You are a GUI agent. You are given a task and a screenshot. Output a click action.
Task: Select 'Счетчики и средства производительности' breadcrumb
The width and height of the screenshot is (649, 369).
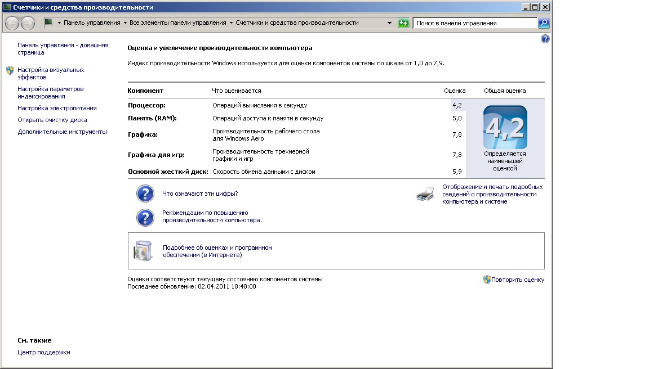click(297, 22)
